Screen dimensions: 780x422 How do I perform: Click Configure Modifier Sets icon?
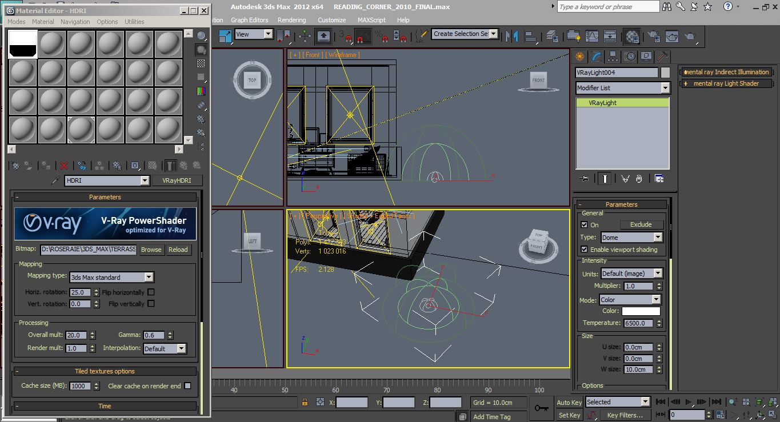click(x=659, y=179)
